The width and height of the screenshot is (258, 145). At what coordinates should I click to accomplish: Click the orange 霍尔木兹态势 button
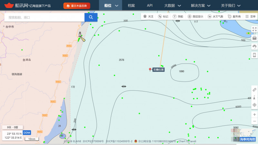point(77,6)
